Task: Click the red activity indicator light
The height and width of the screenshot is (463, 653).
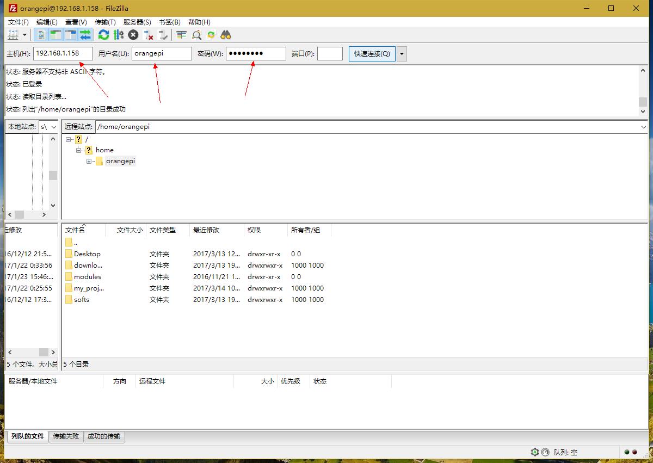Action: 634,452
